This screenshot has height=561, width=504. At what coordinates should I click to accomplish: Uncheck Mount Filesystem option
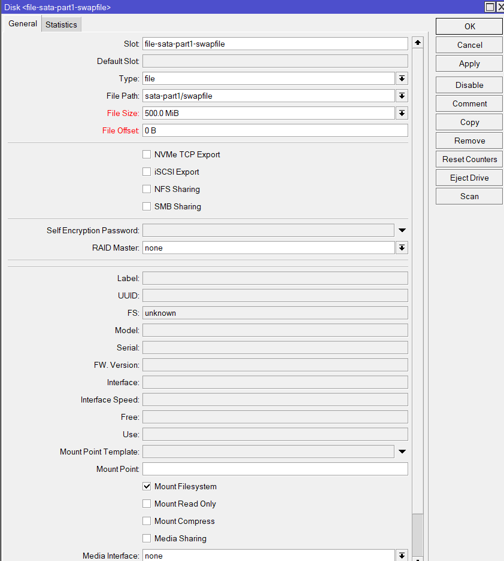147,486
